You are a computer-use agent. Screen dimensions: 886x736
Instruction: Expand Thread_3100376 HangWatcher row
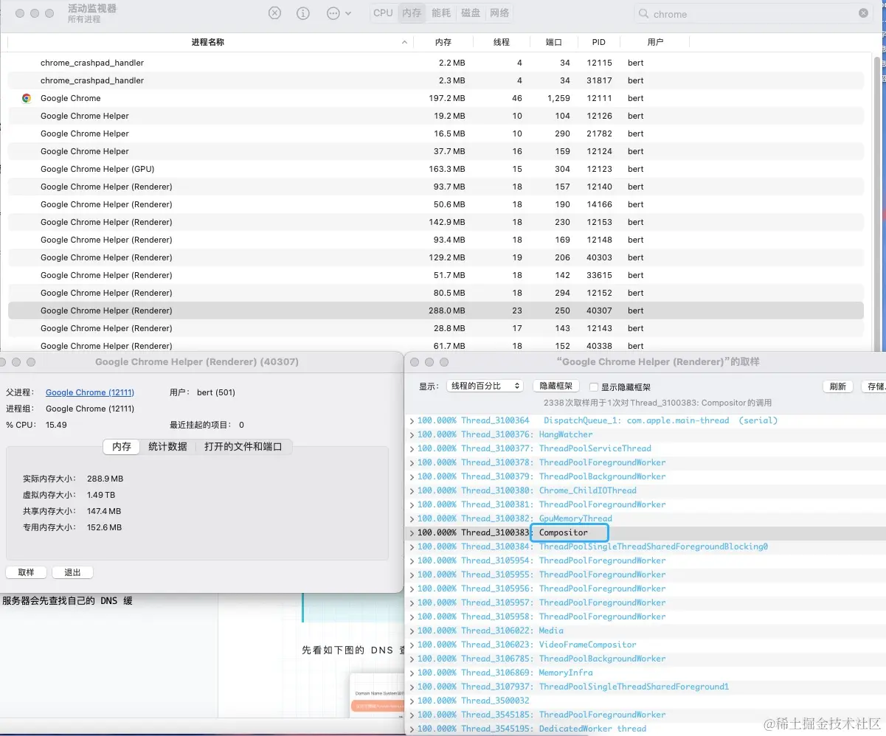412,434
